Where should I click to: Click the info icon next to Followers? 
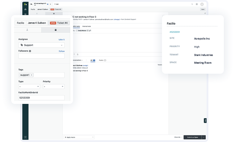coord(30,51)
